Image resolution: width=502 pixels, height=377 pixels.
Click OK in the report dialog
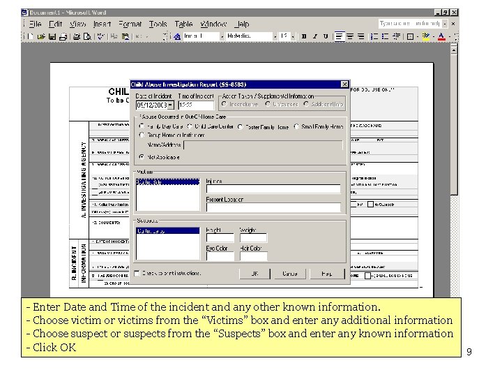tap(254, 274)
